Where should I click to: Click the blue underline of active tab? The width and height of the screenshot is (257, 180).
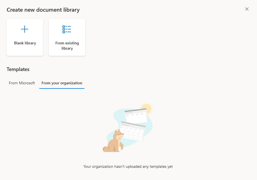pyautogui.click(x=62, y=88)
